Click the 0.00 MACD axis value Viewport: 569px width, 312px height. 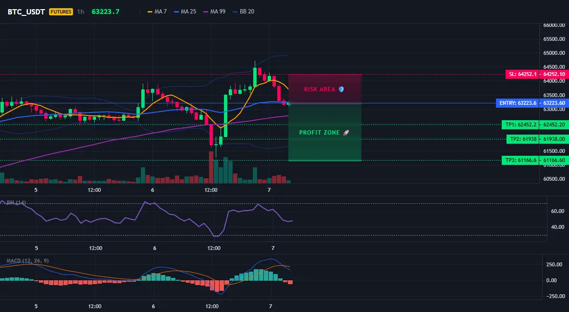[552, 280]
